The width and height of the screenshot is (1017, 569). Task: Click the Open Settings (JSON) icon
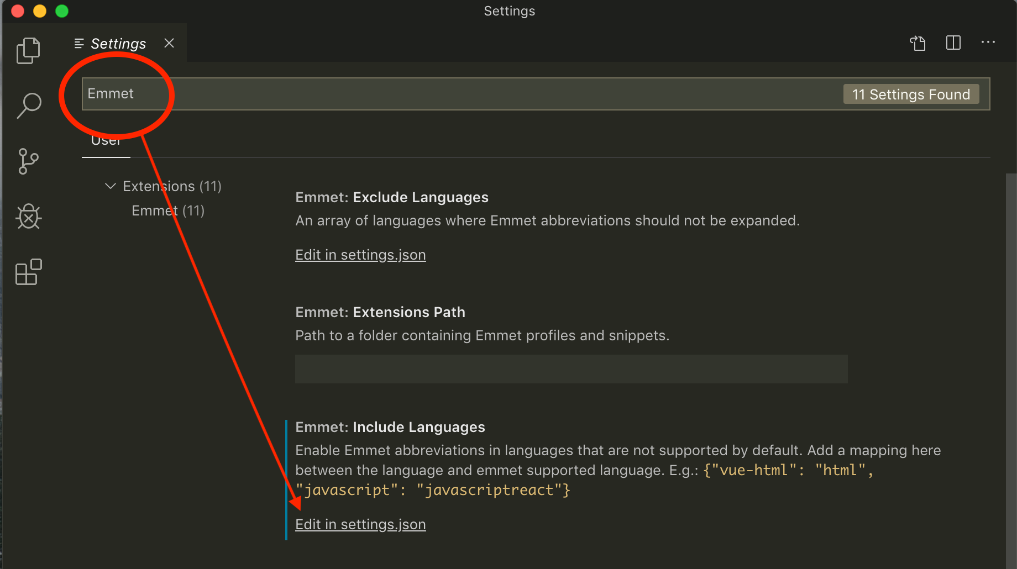tap(918, 43)
